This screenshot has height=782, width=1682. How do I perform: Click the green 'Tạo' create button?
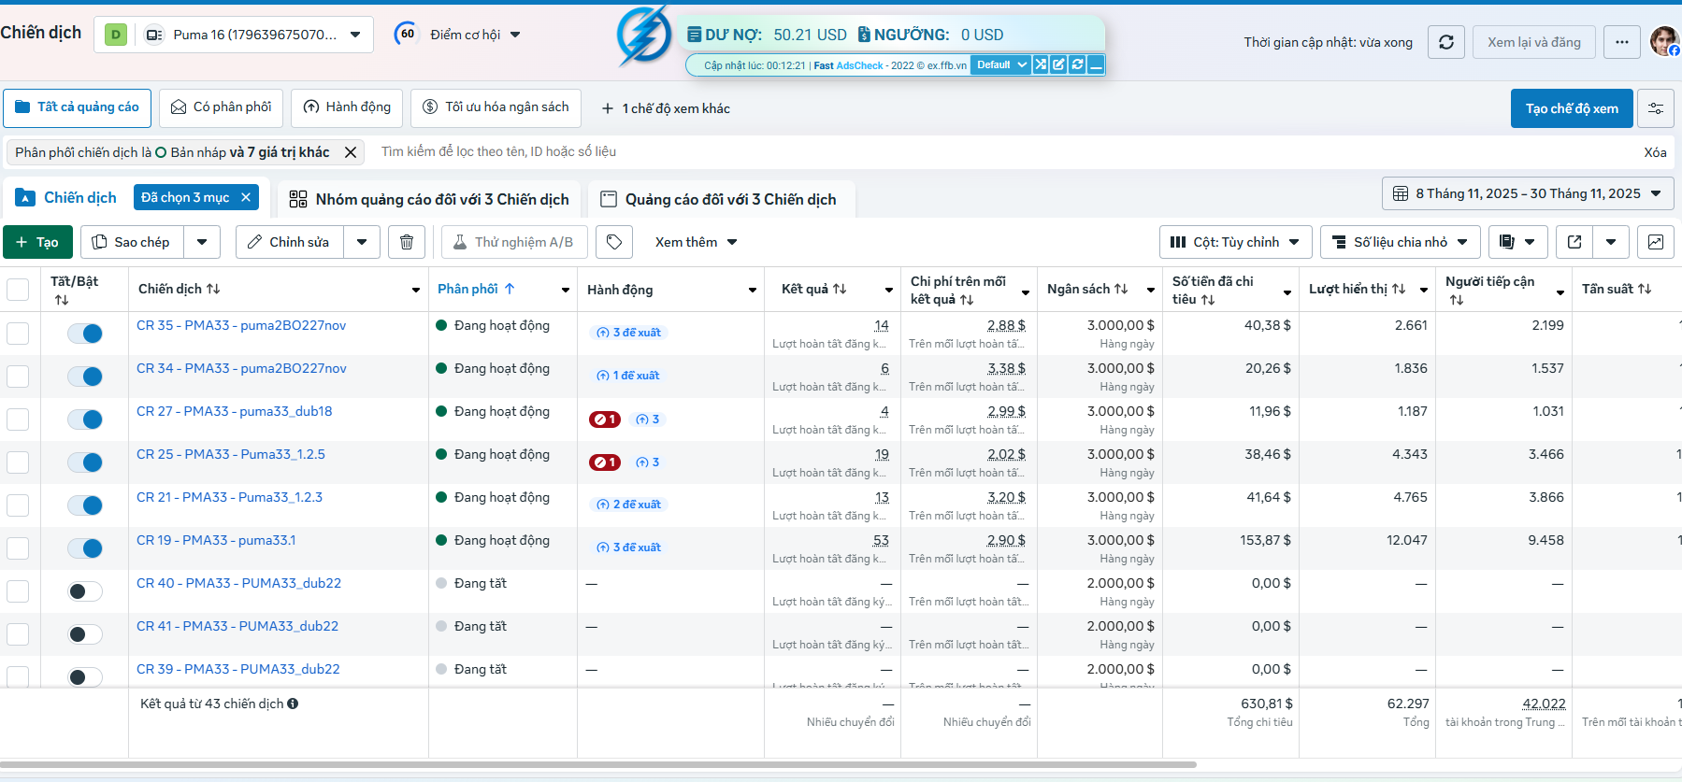pos(37,242)
